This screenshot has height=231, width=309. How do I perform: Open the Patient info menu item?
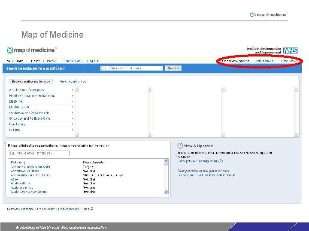72,61
